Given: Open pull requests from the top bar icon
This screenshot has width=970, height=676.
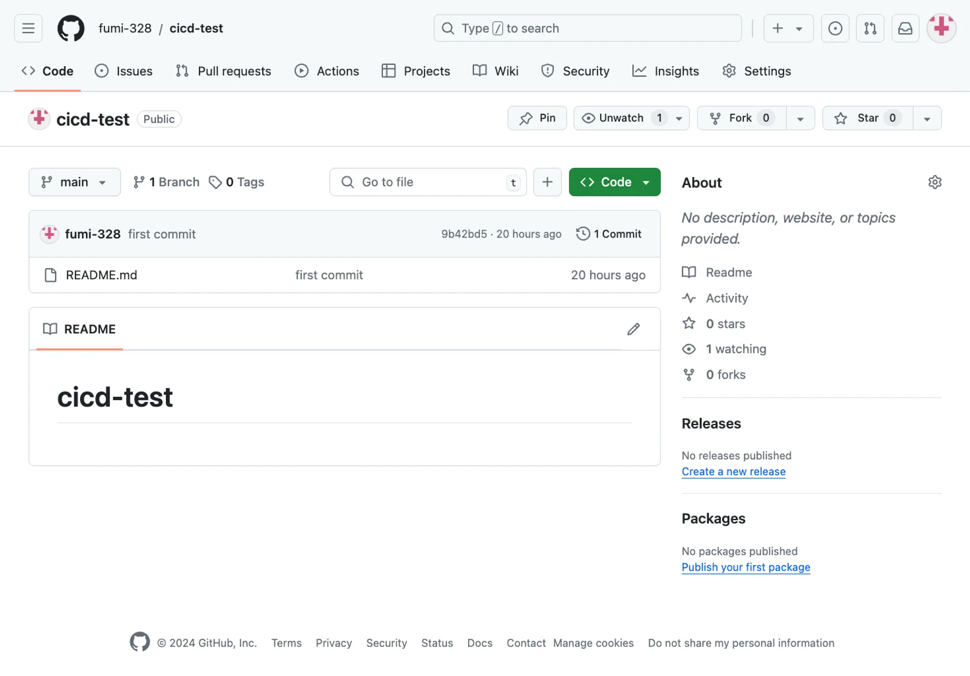Looking at the screenshot, I should click(x=870, y=28).
